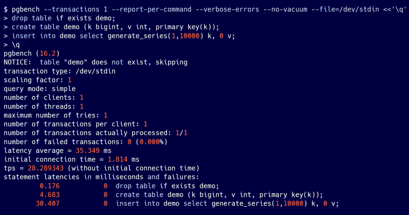The image size is (409, 215).
Task: Click the \q heredoc terminator line
Action: click(16, 45)
